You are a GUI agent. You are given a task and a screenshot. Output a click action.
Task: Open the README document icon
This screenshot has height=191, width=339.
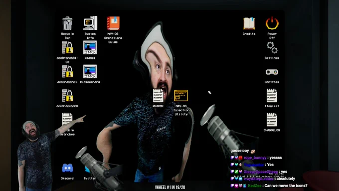tap(158, 95)
